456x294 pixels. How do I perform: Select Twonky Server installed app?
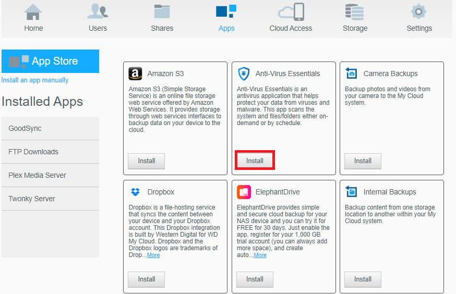point(50,199)
